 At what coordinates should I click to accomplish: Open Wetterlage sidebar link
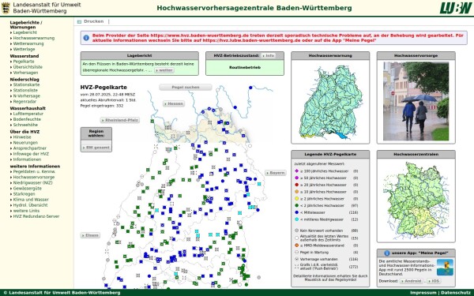(24, 49)
